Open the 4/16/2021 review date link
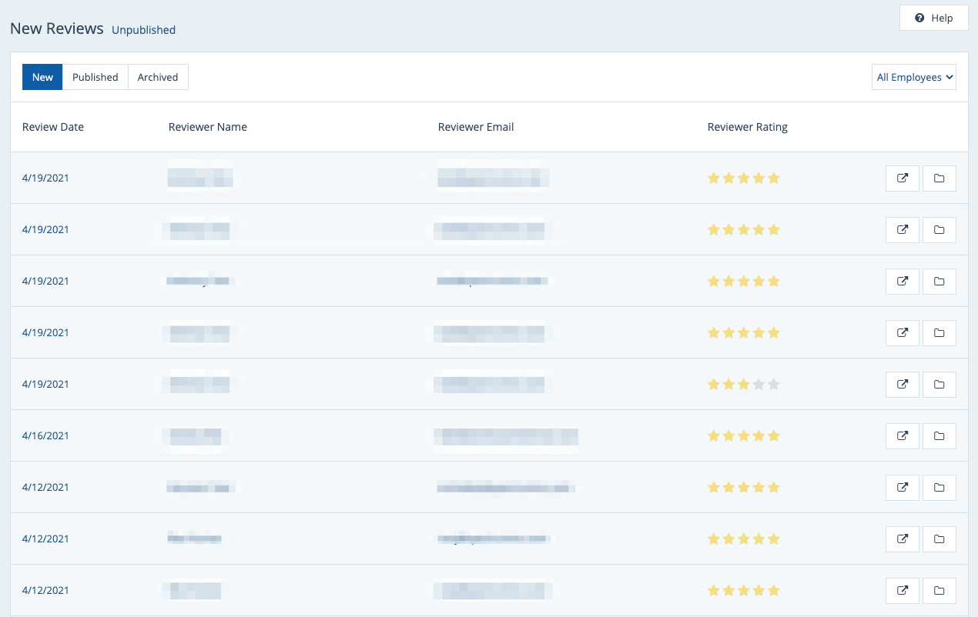The height and width of the screenshot is (617, 978). point(45,435)
